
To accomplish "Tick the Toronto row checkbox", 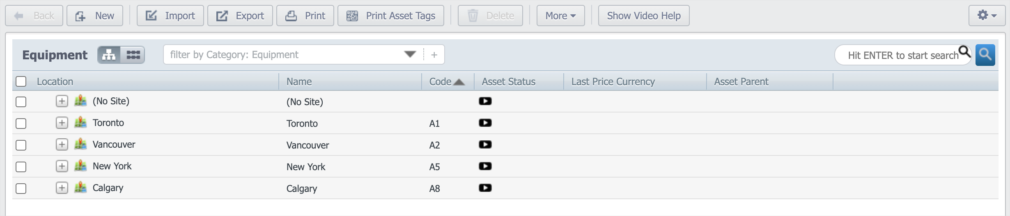I will click(x=21, y=123).
